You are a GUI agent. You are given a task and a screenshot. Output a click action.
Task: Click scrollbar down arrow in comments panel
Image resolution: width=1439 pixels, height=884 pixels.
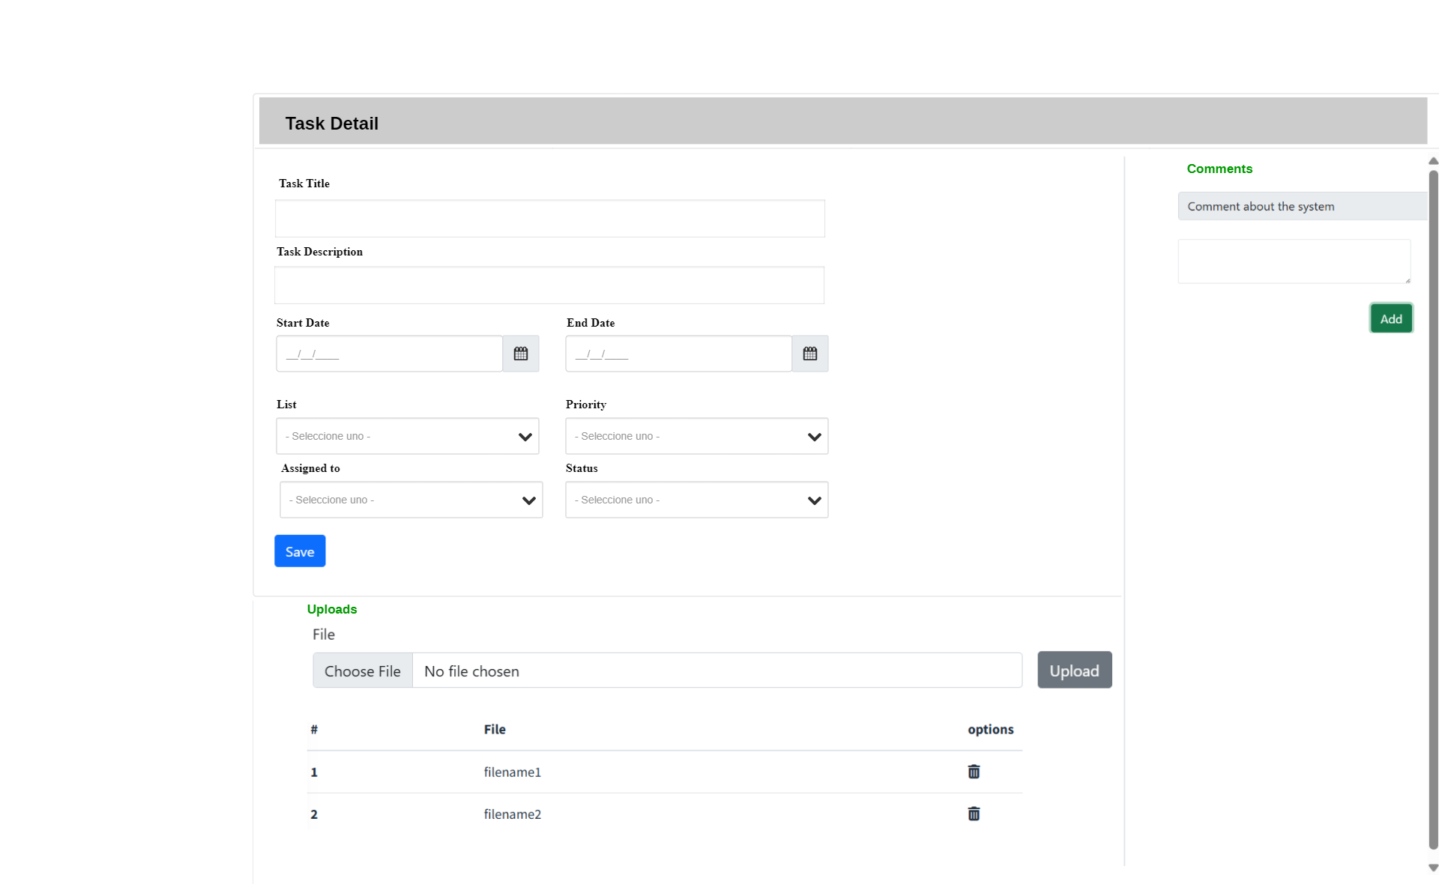[x=1433, y=868]
